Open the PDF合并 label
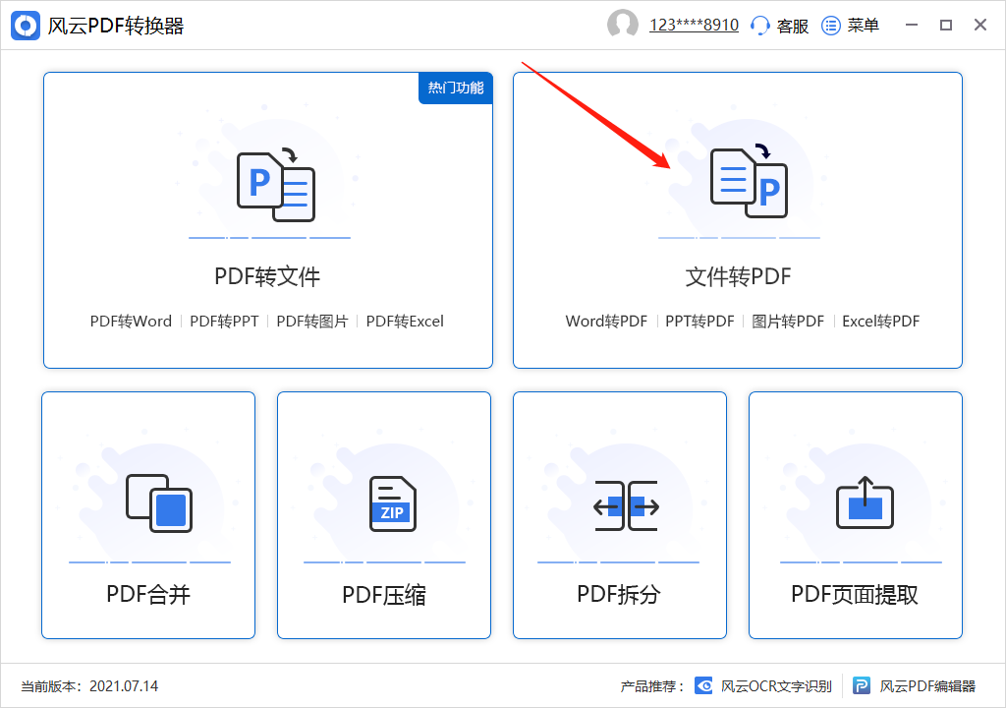 (148, 594)
